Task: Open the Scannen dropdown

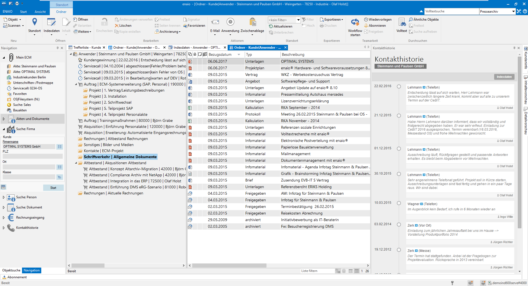Action: point(13,26)
